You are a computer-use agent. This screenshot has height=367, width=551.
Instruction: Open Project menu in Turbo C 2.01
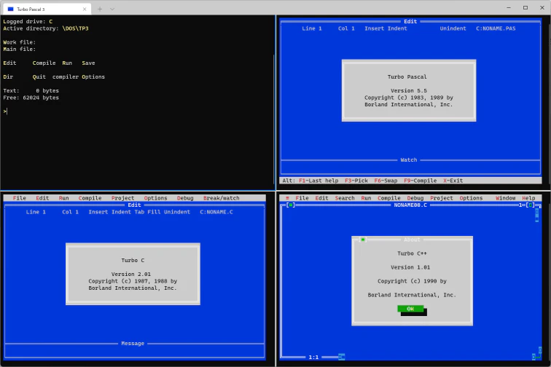[x=122, y=198]
